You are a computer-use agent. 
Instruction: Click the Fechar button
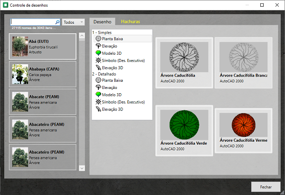tap(266, 186)
